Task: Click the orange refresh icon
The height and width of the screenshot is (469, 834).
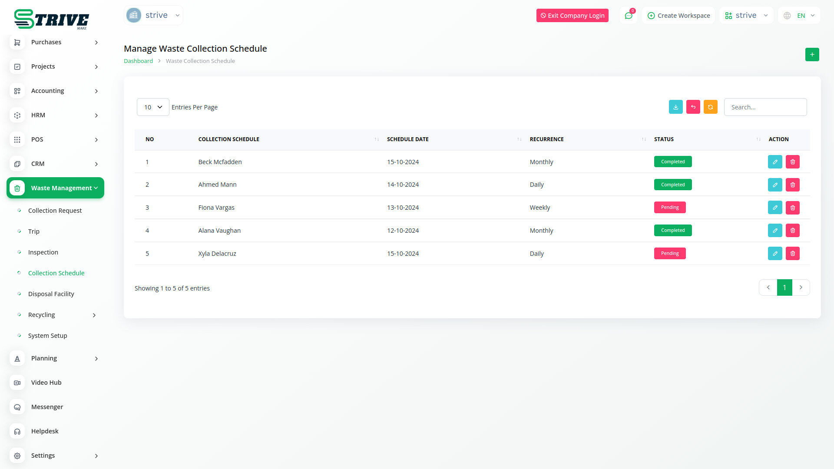Action: (x=710, y=107)
